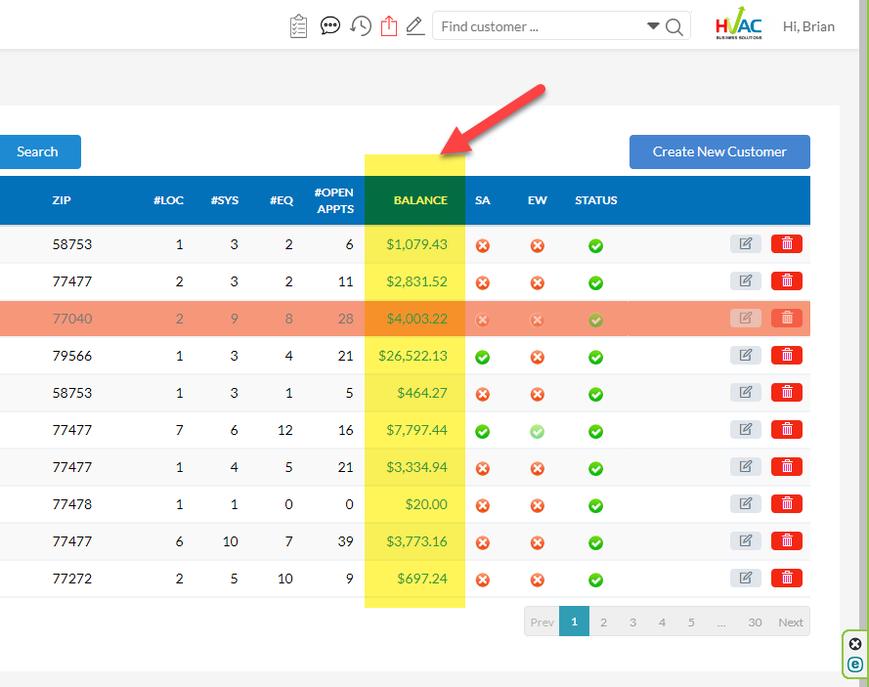Open the clipboard checklist icon
Image resolution: width=869 pixels, height=687 pixels.
pos(298,25)
